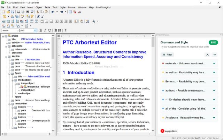
Task: Open the Insert menu
Action: [x=30, y=7]
